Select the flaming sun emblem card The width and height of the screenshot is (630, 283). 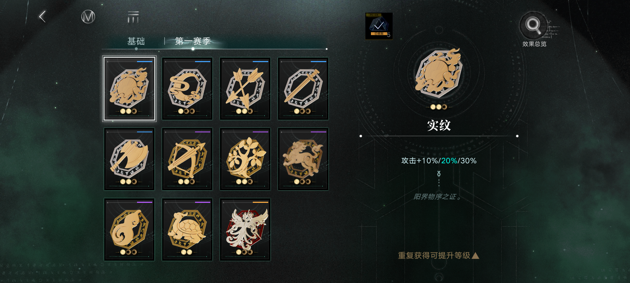[x=129, y=89]
